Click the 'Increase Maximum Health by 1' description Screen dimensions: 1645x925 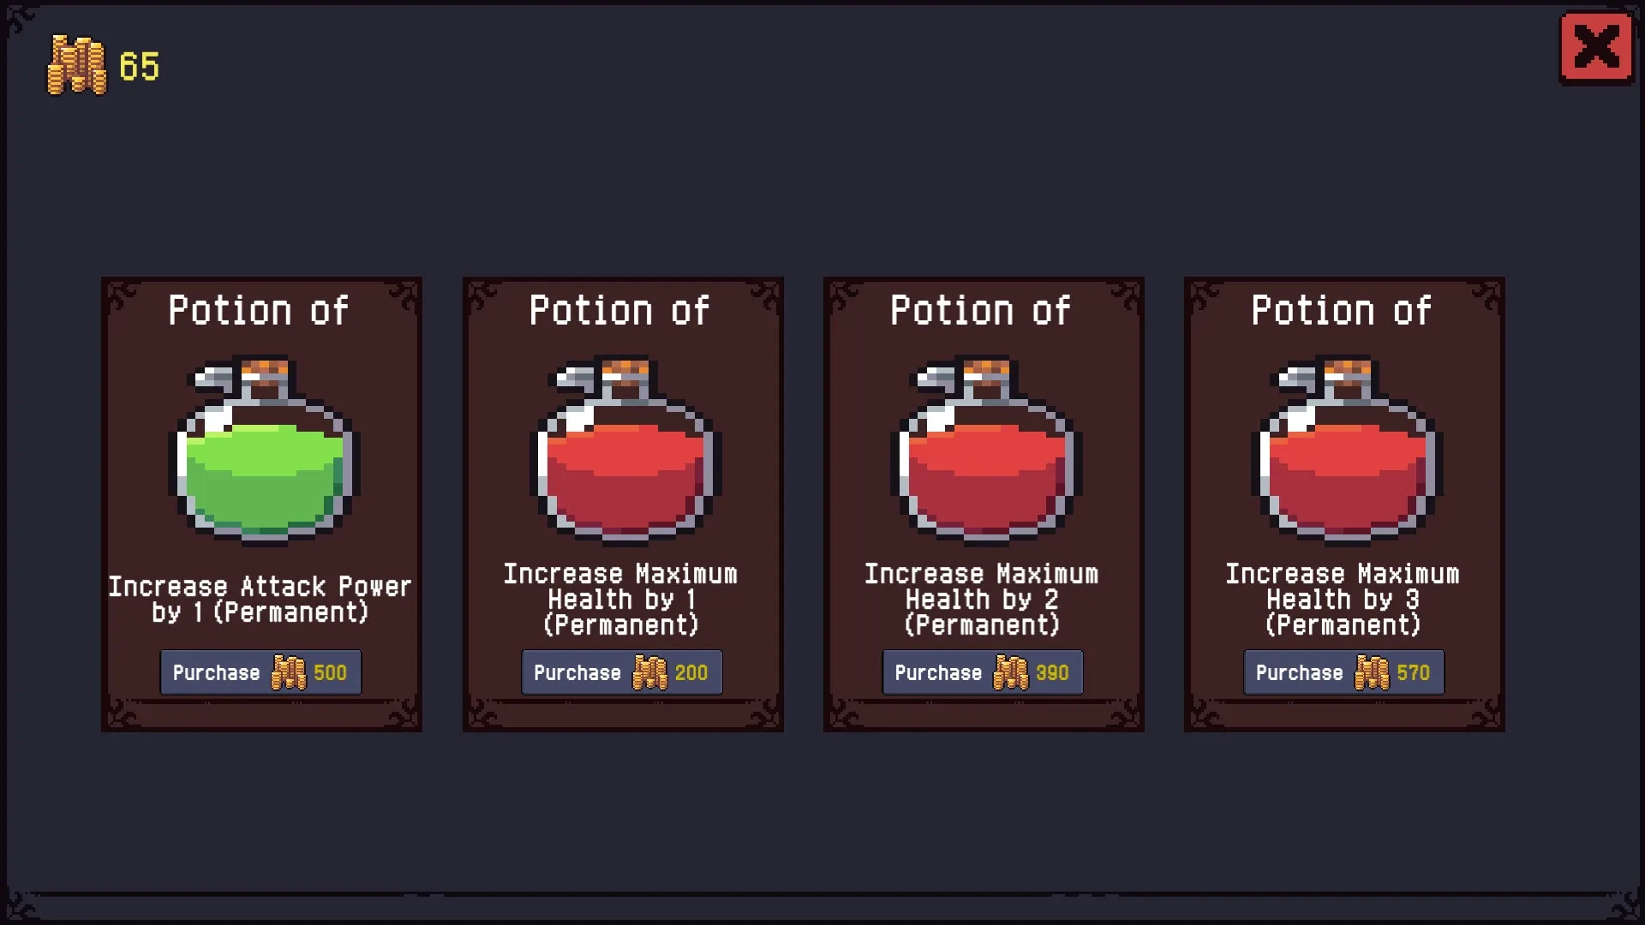(620, 600)
